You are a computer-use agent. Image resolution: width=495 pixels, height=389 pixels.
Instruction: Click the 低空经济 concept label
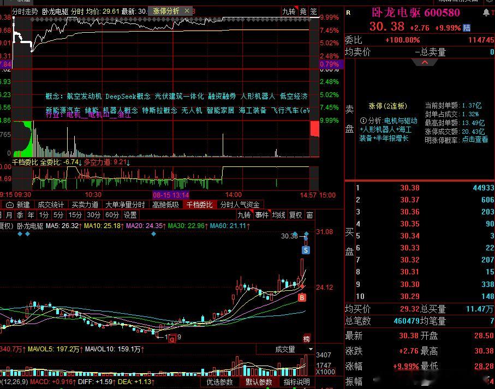[294, 97]
